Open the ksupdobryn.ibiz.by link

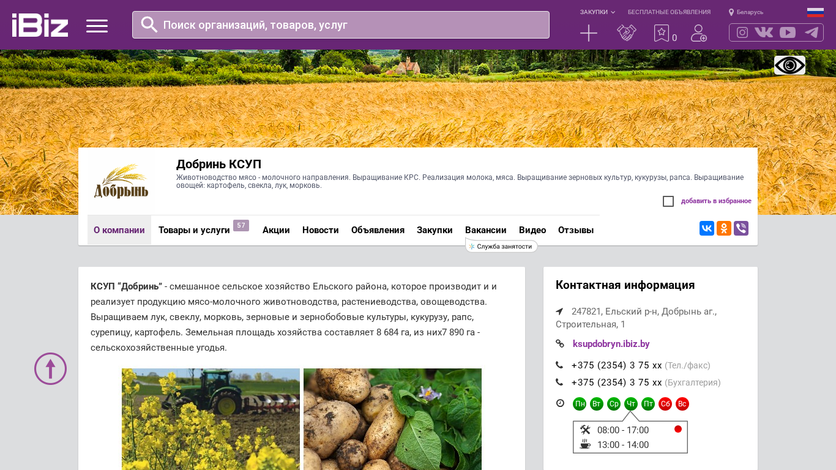pyautogui.click(x=611, y=344)
